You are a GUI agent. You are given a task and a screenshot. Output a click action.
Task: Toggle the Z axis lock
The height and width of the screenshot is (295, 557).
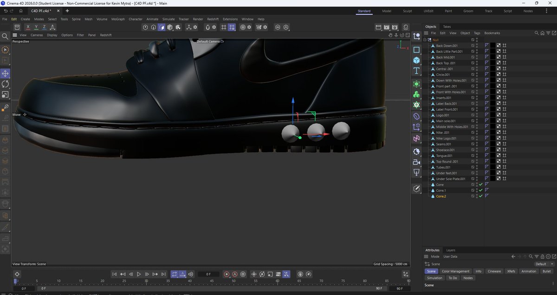click(x=44, y=27)
